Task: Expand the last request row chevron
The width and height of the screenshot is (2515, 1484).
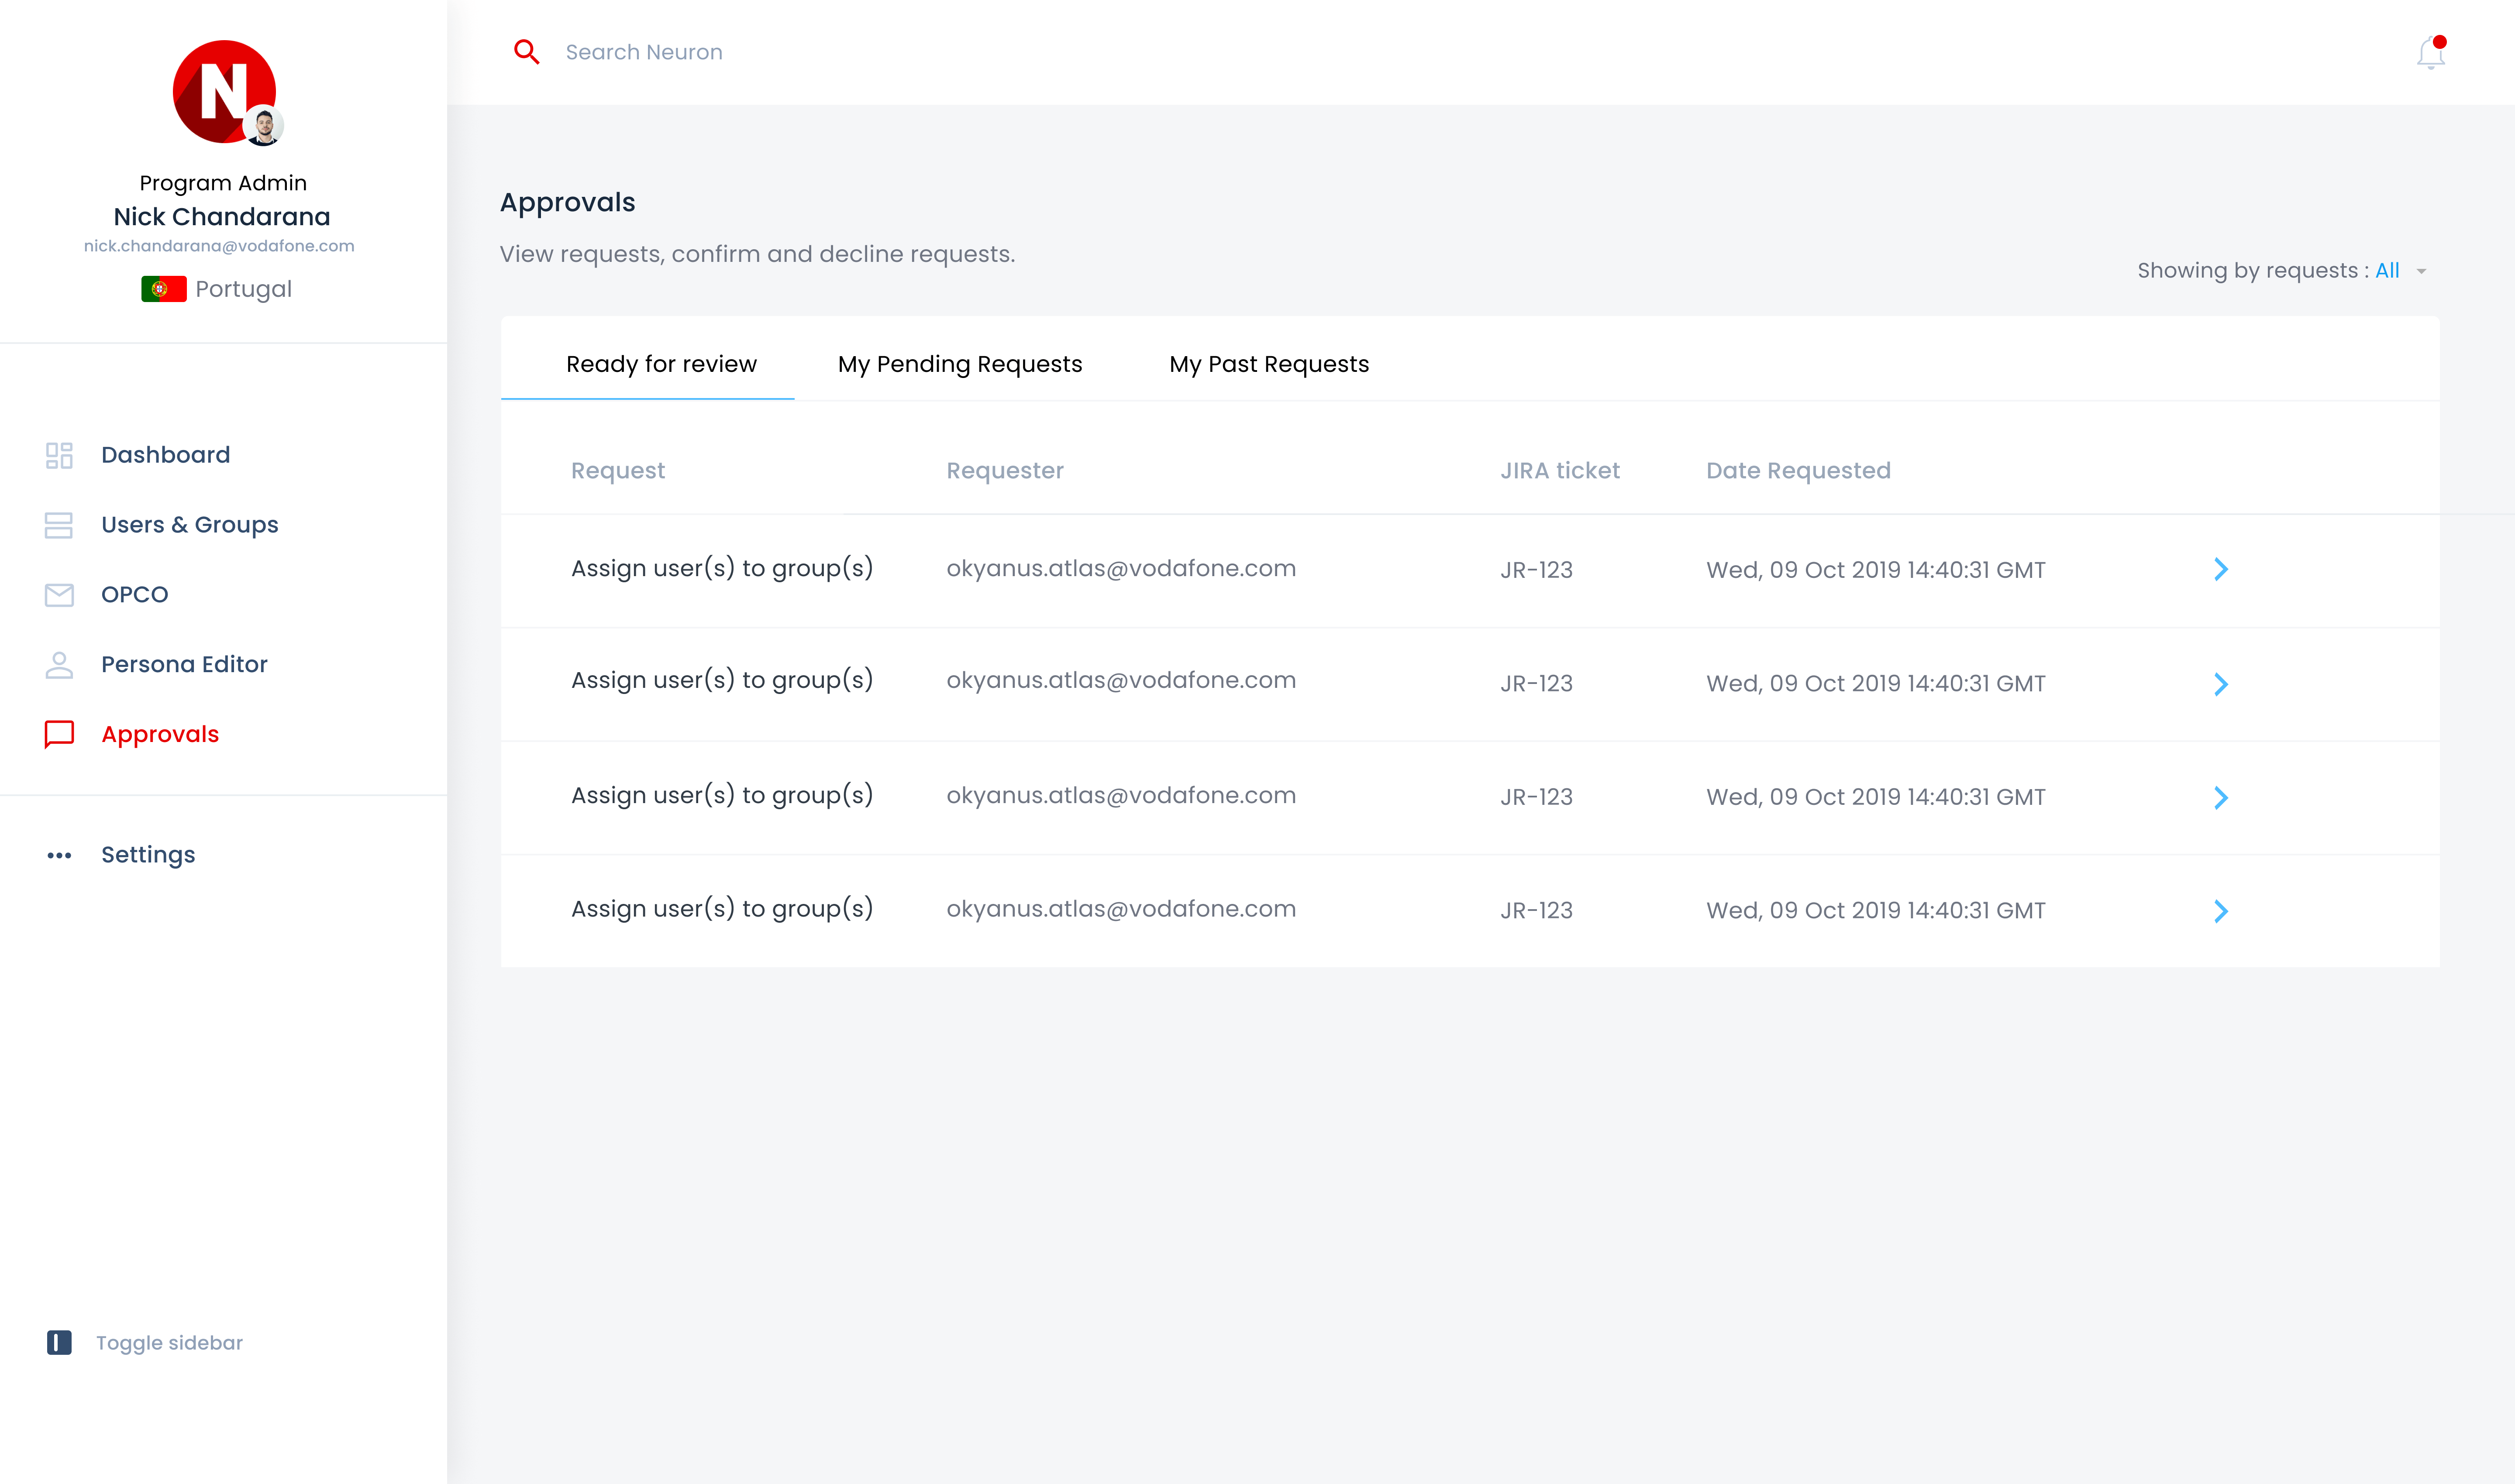Action: tap(2220, 911)
